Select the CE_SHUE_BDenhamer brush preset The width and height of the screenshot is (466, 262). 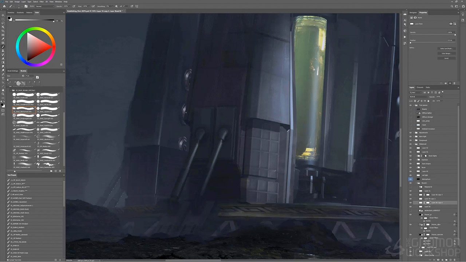tap(24, 110)
